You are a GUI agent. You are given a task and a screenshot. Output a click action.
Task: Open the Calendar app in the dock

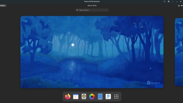pos(76,97)
